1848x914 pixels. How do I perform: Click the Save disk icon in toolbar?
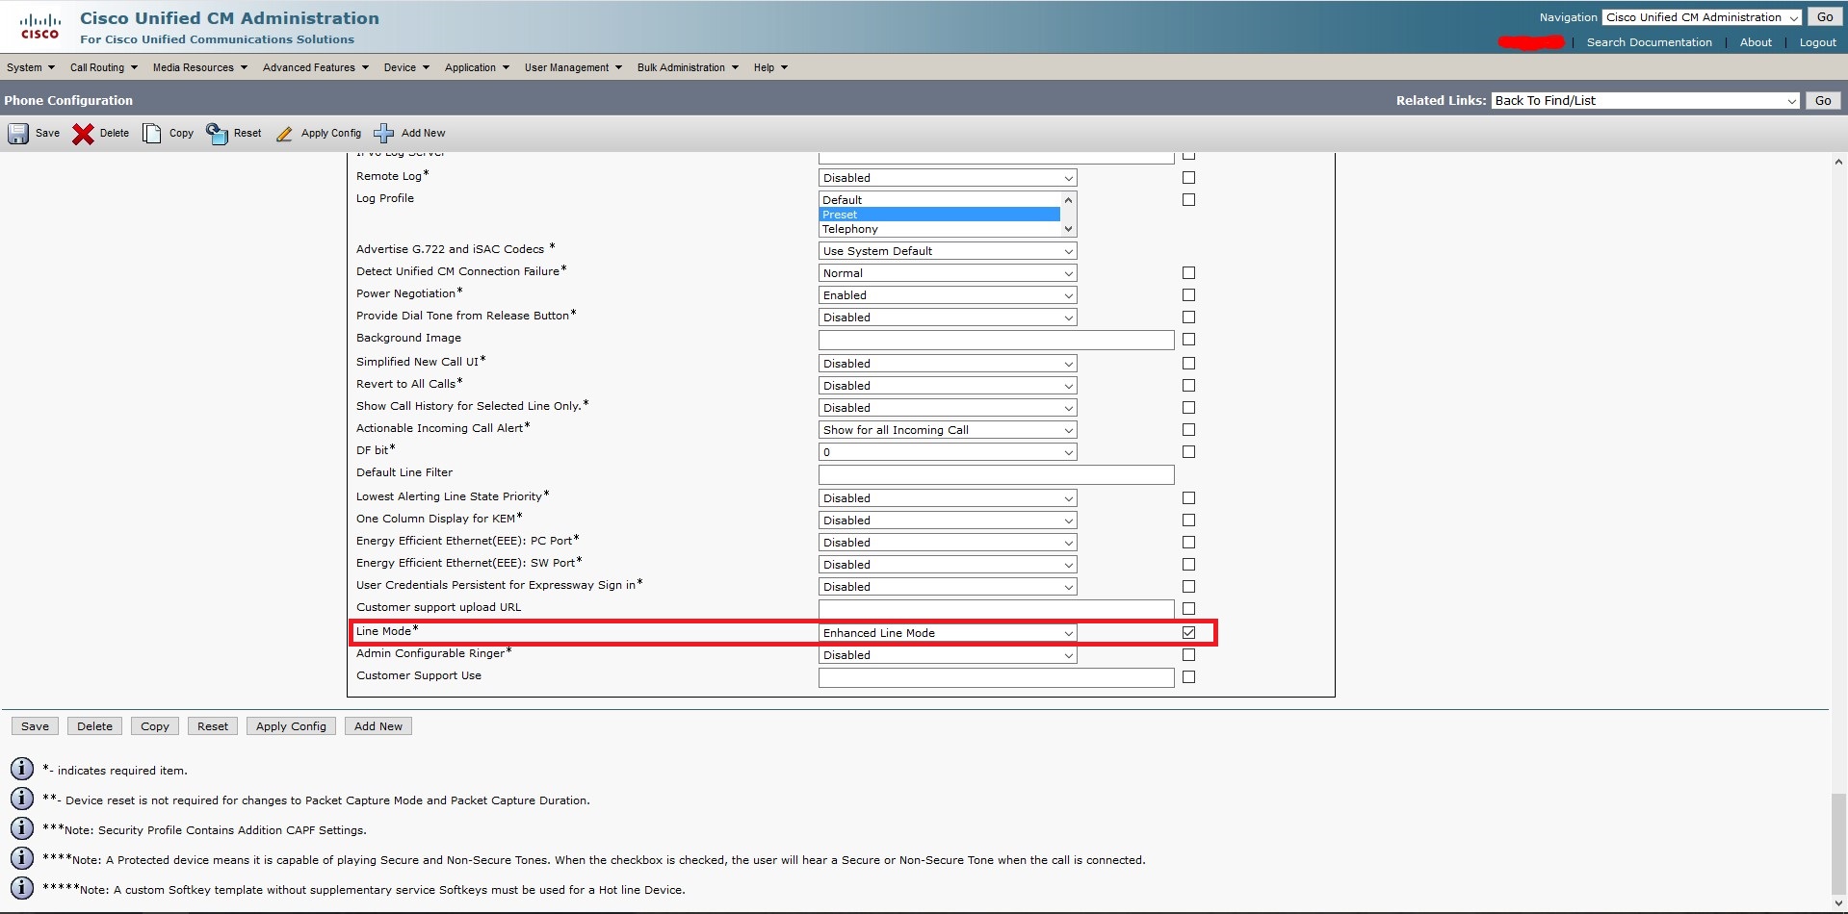pos(17,134)
